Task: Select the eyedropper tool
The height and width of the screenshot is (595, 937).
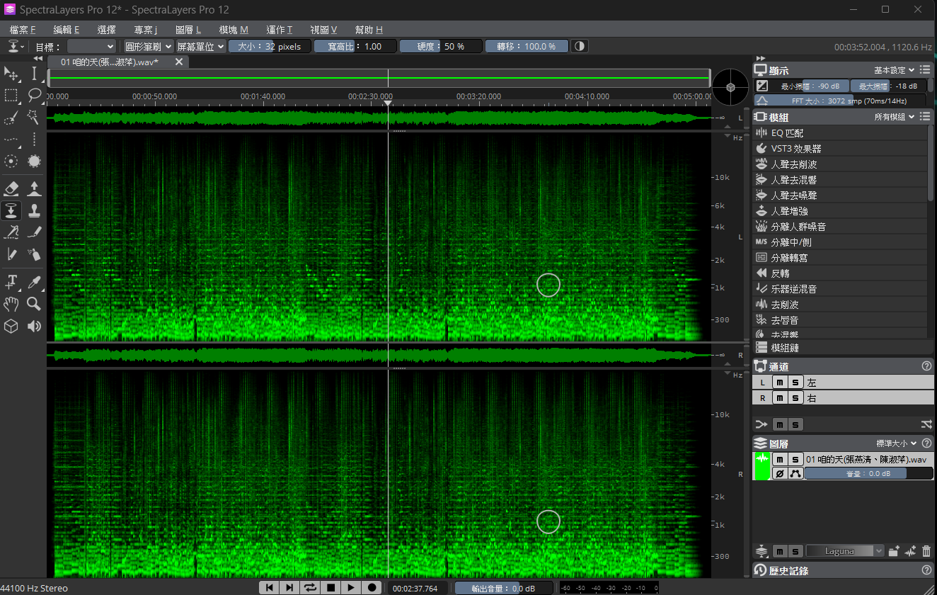Action: coord(34,282)
